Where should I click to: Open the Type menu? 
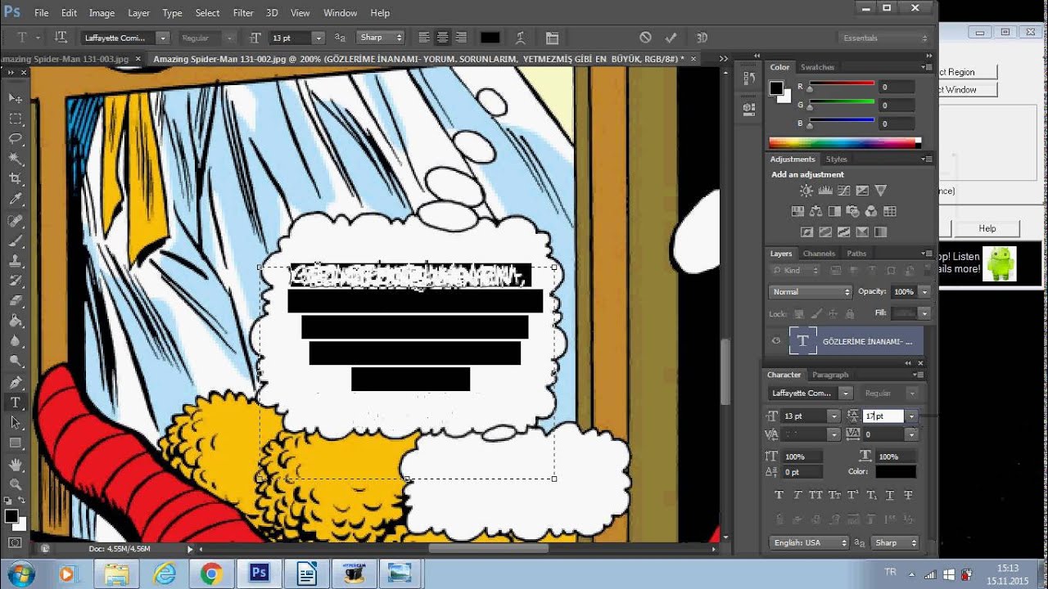[x=172, y=13]
